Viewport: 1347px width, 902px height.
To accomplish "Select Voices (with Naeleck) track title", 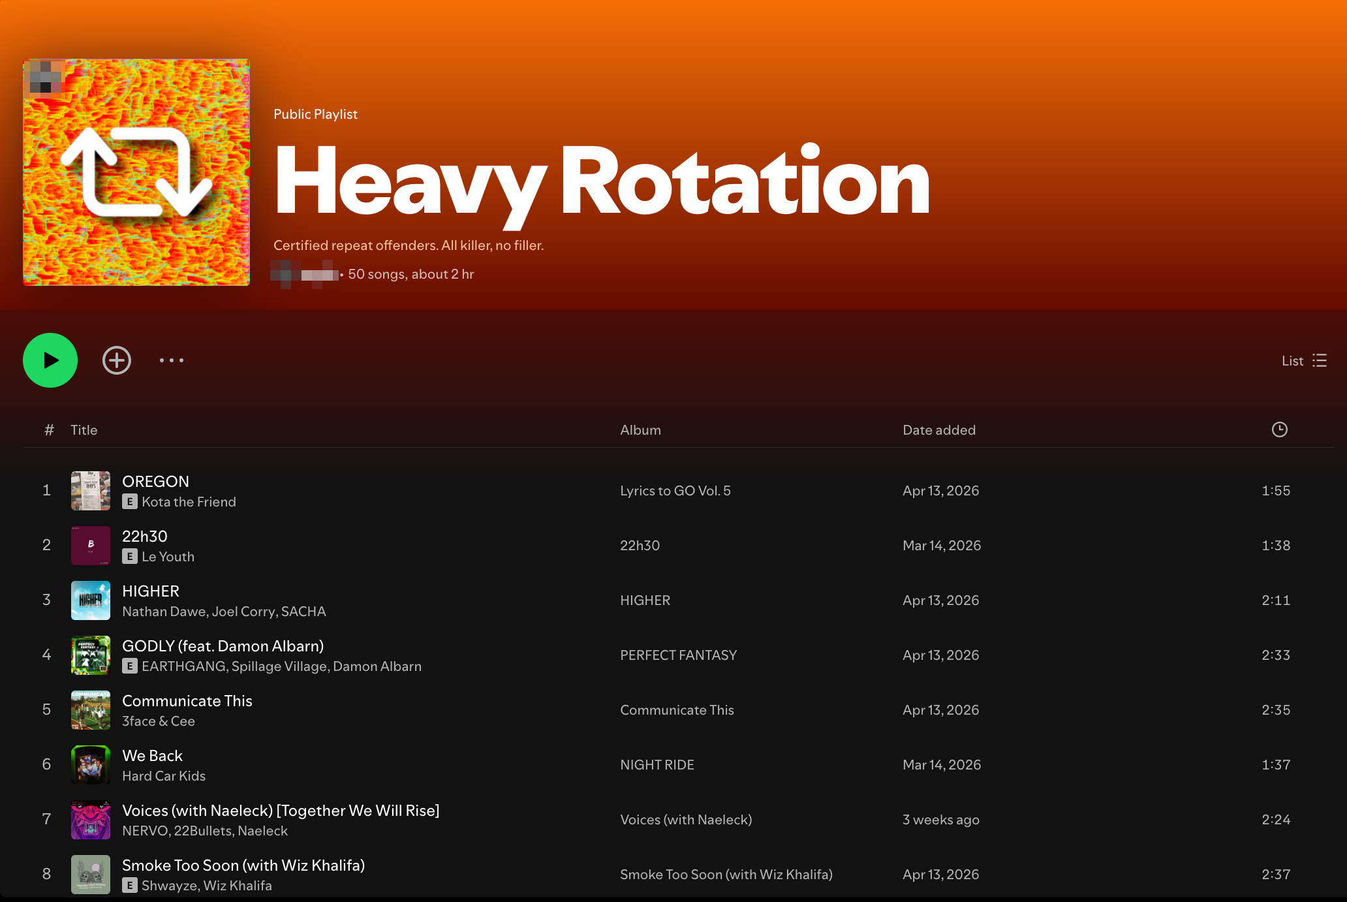I will 281,811.
